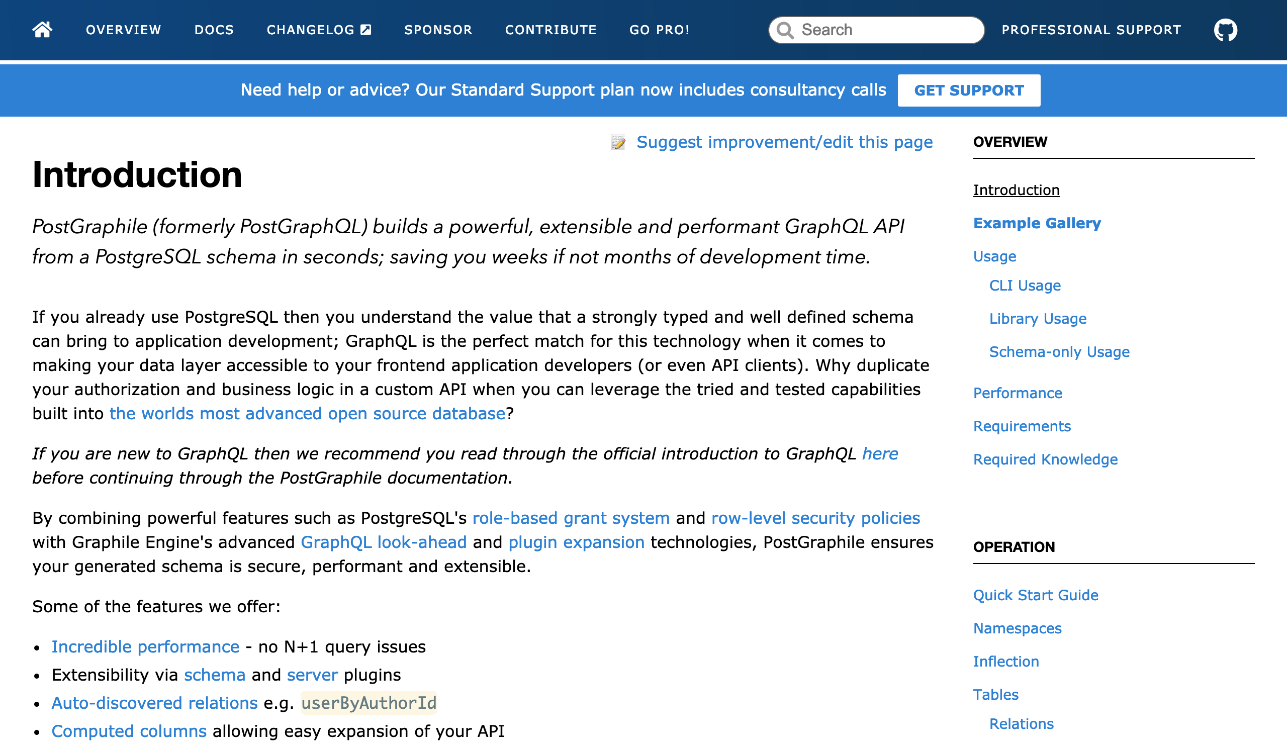Click the external link icon beside Changelog
The image size is (1287, 749).
click(365, 30)
